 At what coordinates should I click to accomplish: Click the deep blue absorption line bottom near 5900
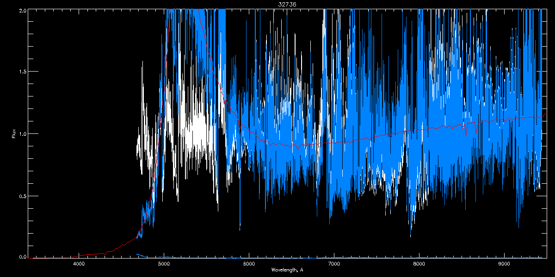pos(240,228)
